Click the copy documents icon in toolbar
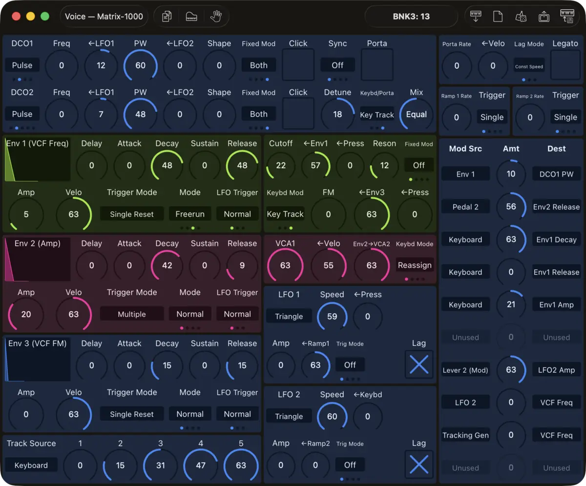The image size is (586, 486). click(167, 17)
